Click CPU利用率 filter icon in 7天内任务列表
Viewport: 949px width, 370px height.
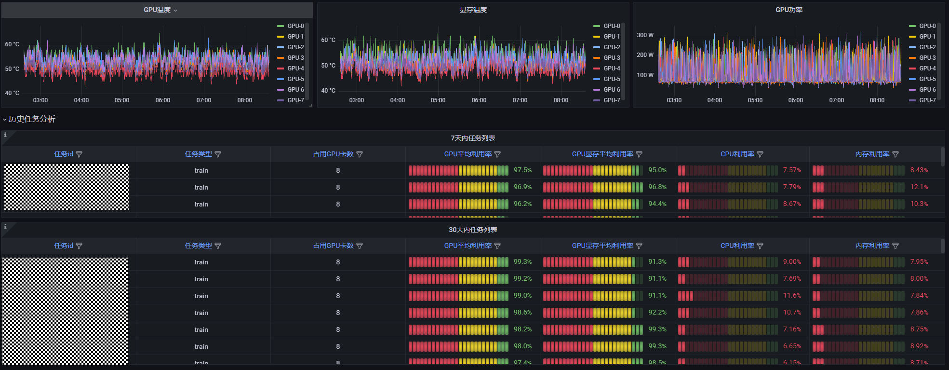(760, 154)
